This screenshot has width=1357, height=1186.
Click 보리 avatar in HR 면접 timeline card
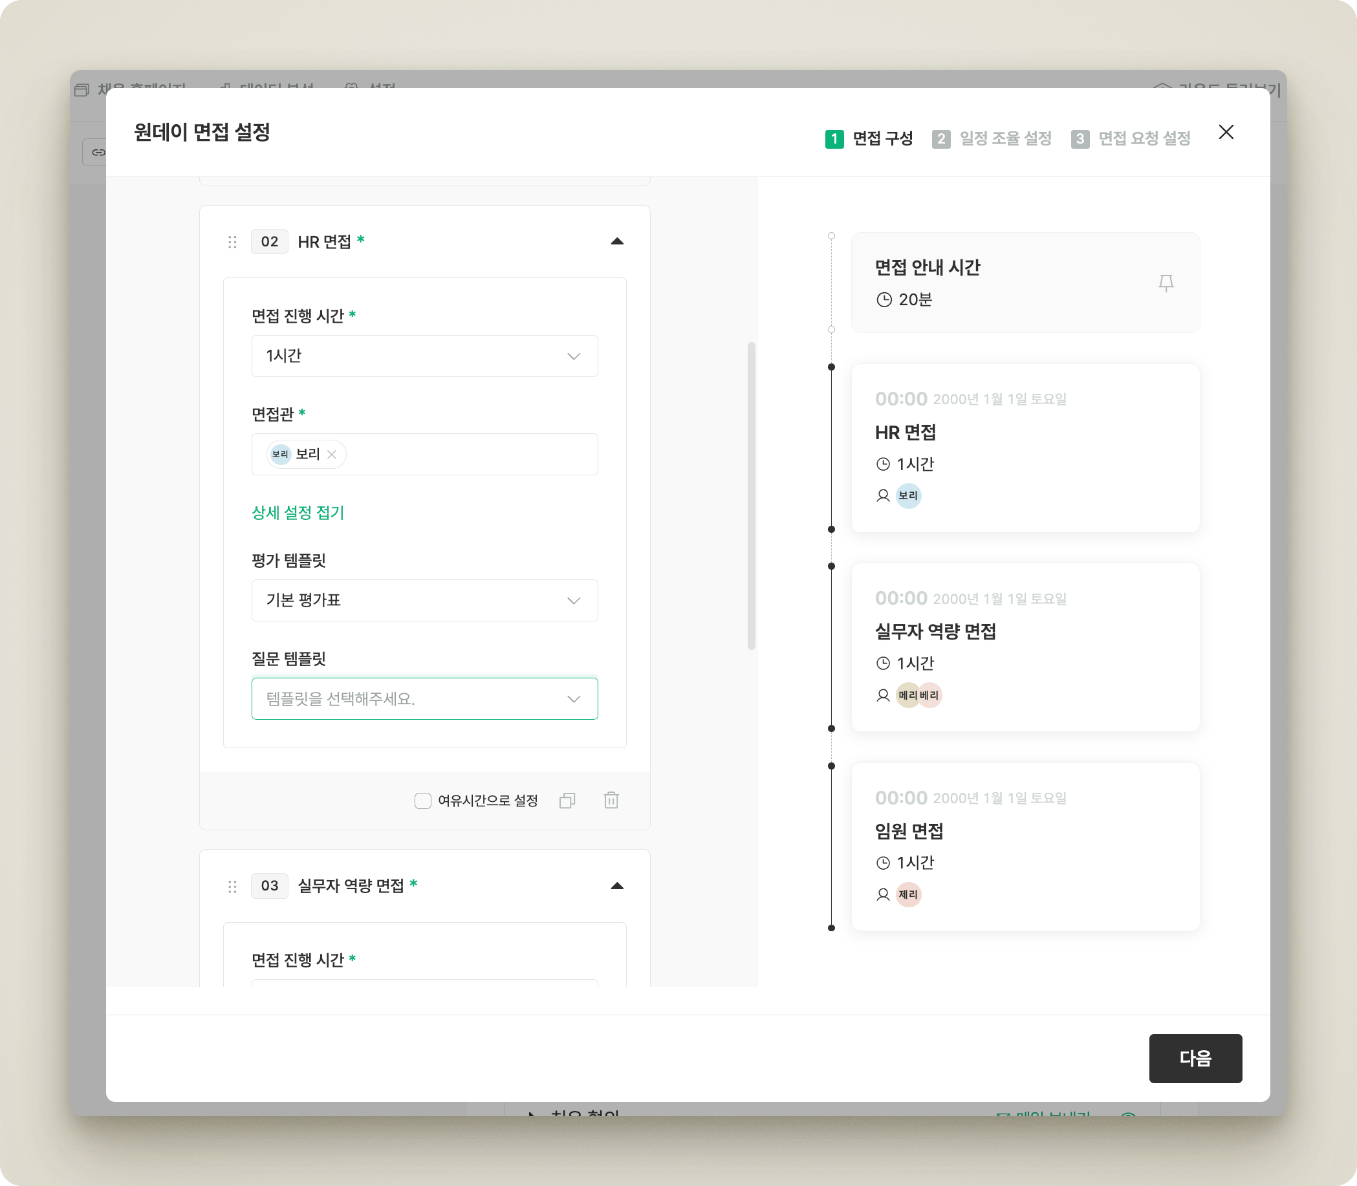point(908,496)
